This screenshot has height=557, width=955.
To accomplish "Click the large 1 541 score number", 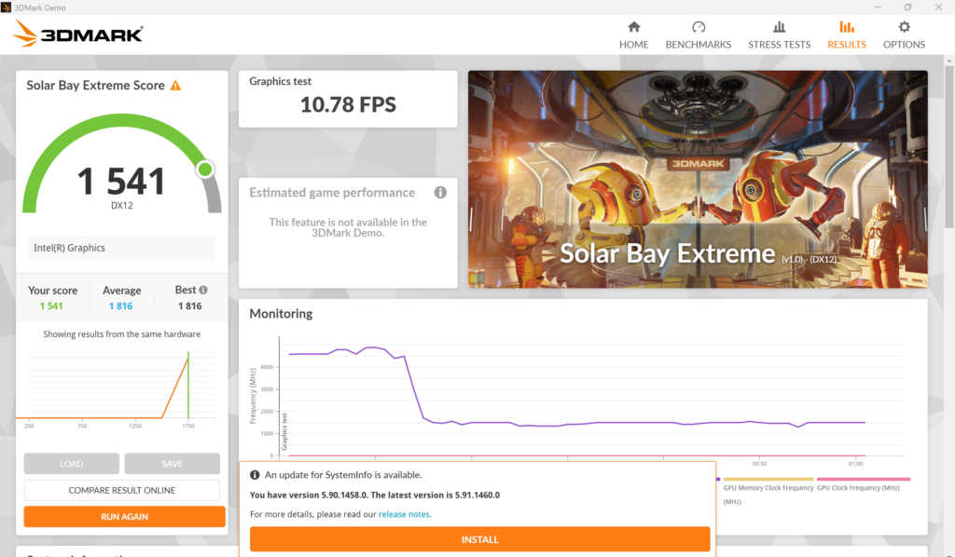I will 122,182.
